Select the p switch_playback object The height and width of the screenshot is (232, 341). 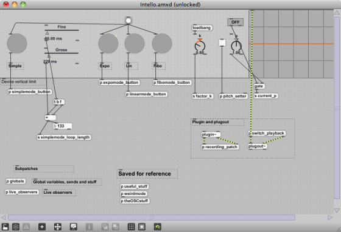[x=267, y=134]
